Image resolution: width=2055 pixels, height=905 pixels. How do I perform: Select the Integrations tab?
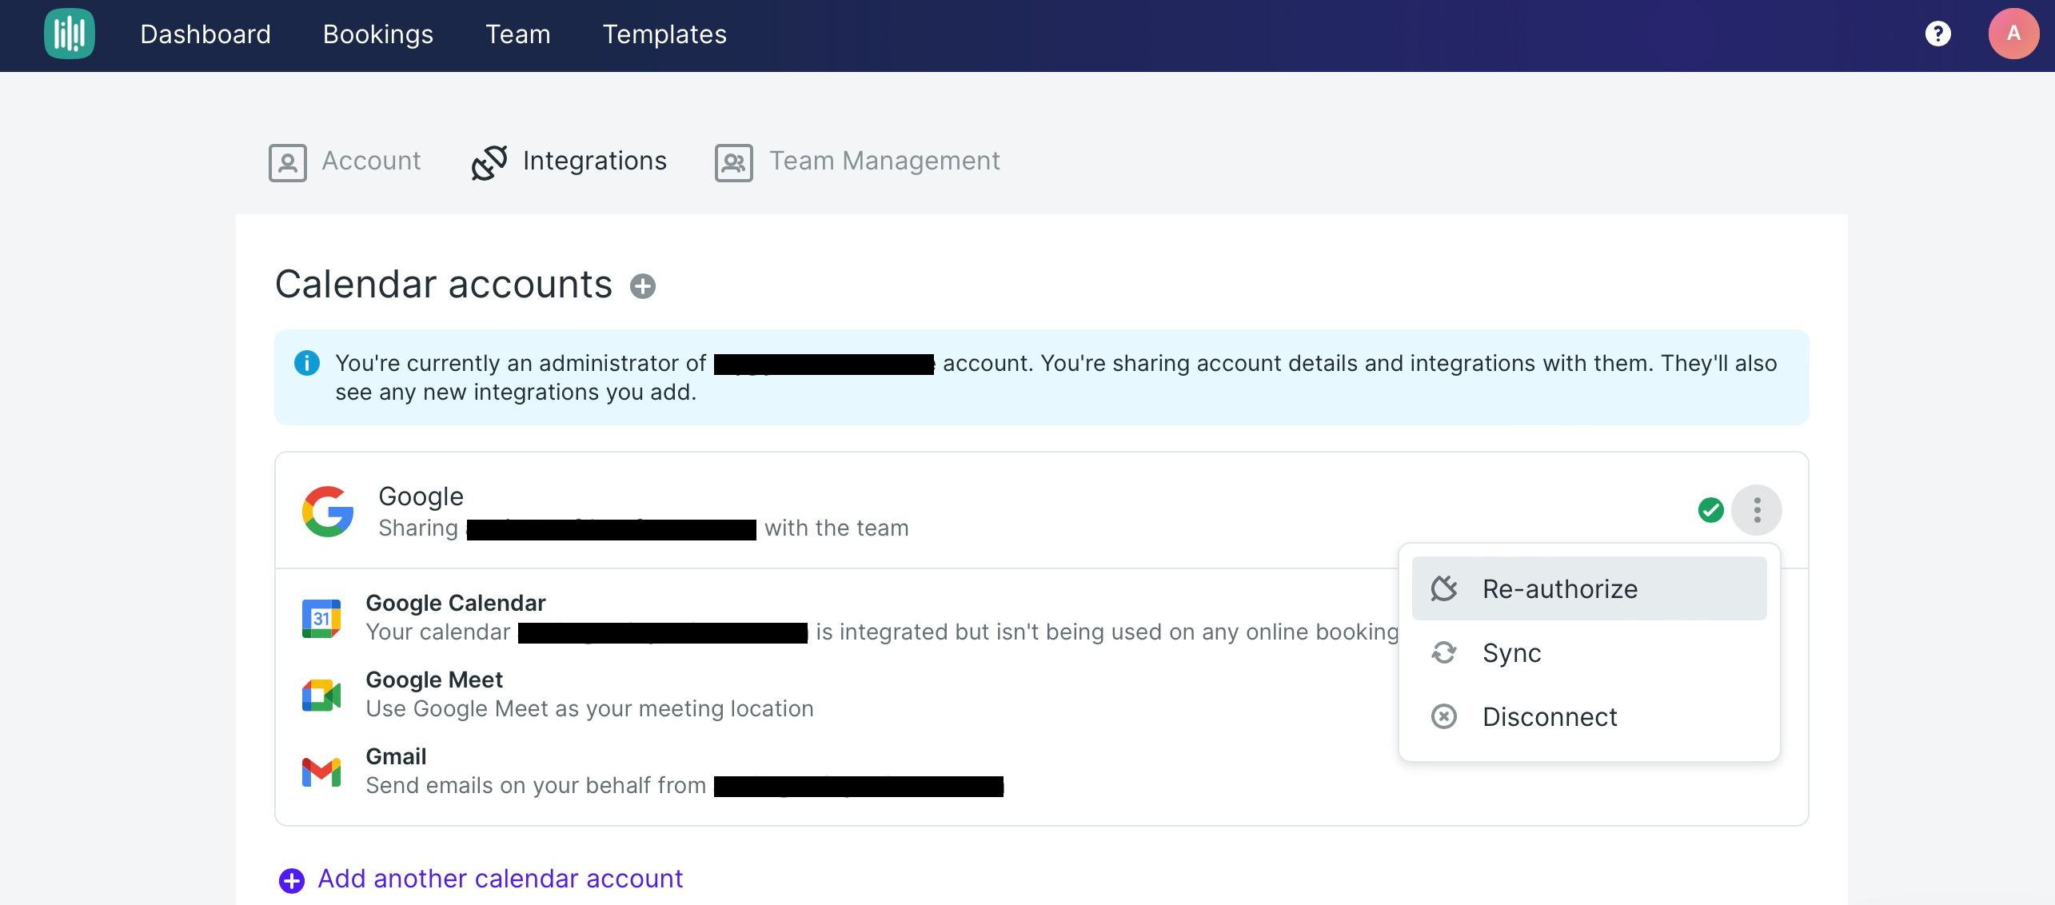[x=569, y=161]
